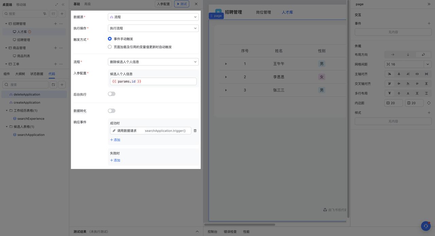Delete the searchApplication.trigger() response event
The width and height of the screenshot is (435, 236).
[195, 130]
